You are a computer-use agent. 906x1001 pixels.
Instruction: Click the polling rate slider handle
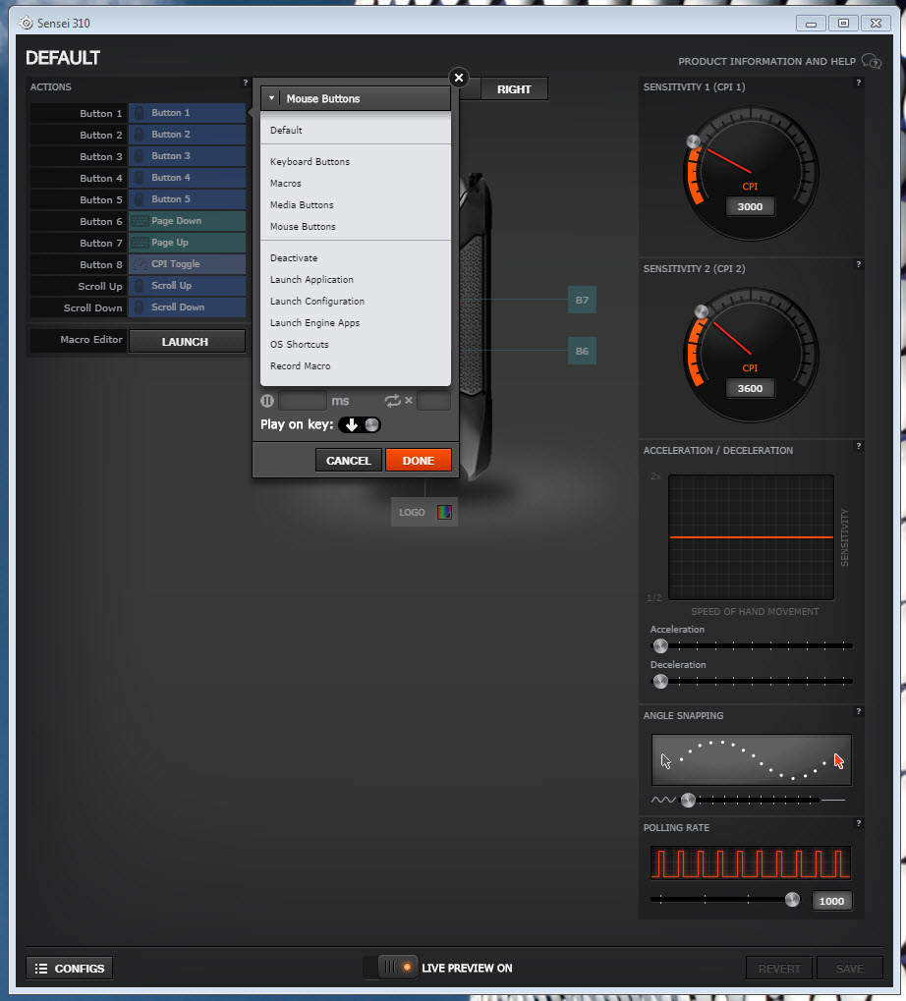click(x=792, y=900)
